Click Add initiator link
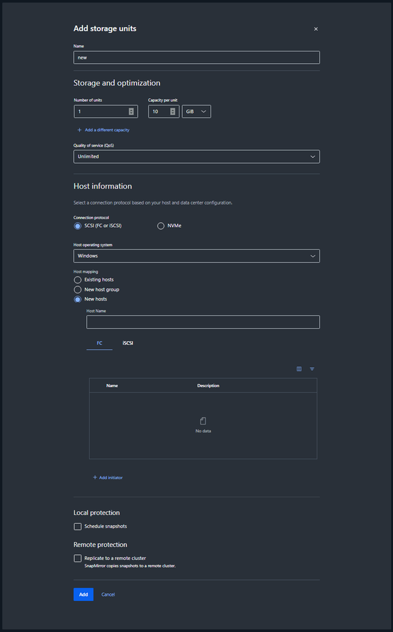Image resolution: width=393 pixels, height=632 pixels. click(x=108, y=478)
